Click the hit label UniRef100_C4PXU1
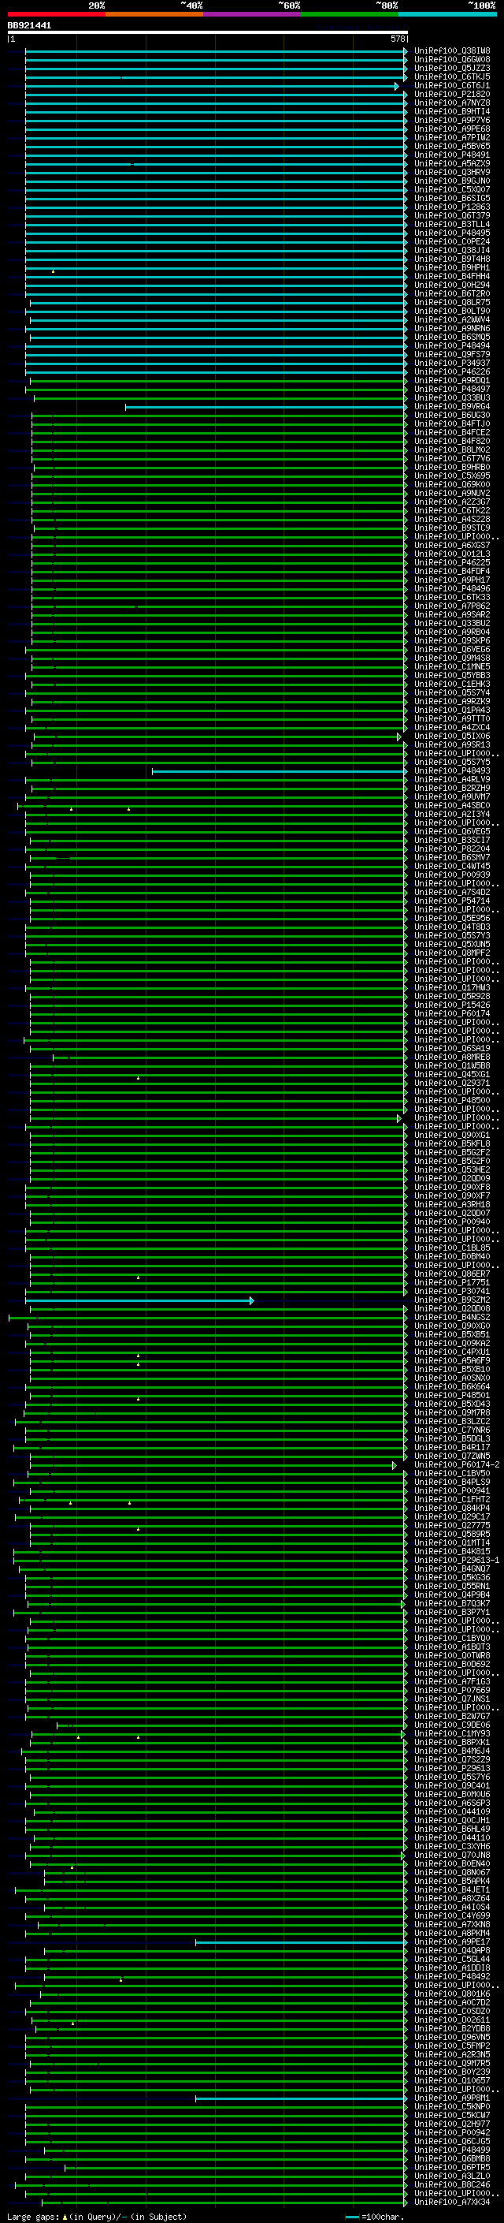The width and height of the screenshot is (504, 2223). [452, 1352]
